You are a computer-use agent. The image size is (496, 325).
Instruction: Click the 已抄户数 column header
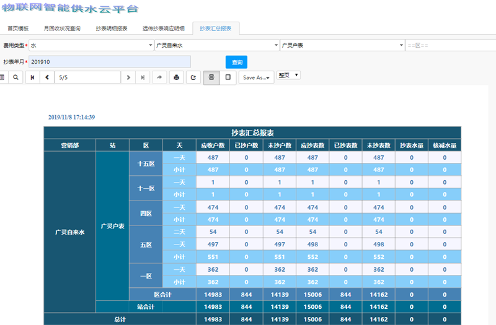coord(246,145)
